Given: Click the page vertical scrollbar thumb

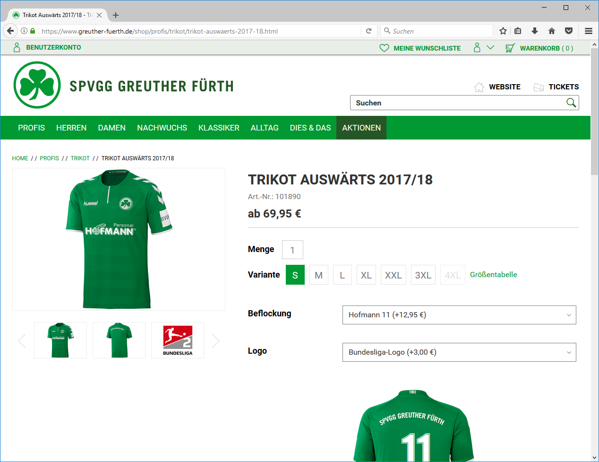Looking at the screenshot, I should tap(594, 111).
